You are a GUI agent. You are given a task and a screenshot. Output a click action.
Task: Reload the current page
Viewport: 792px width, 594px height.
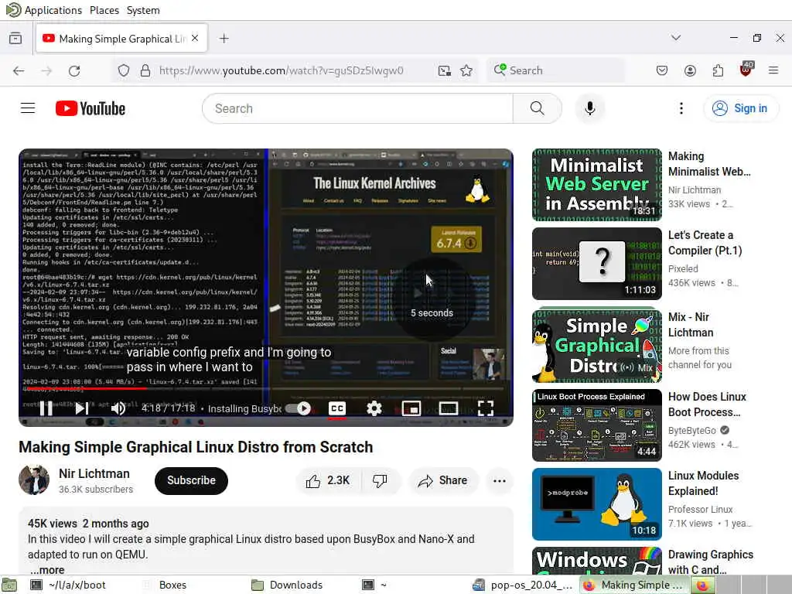tap(74, 70)
